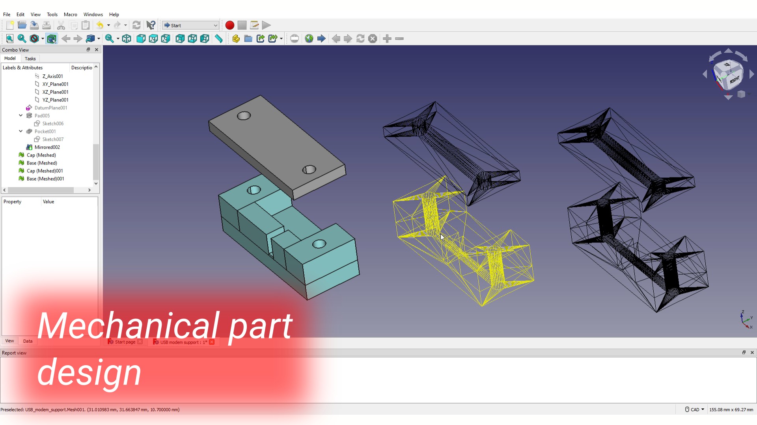
Task: Refresh the document with recompute icon
Action: pos(136,26)
